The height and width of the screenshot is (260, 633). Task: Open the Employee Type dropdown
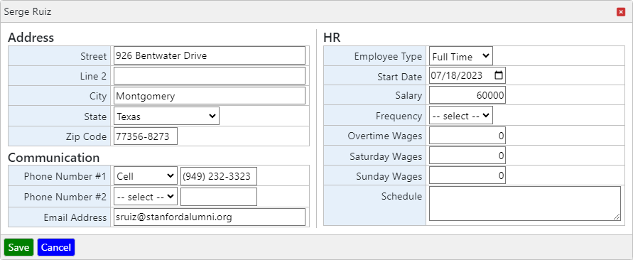(460, 56)
